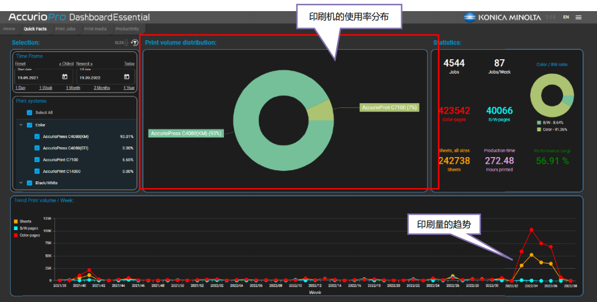Click the cyan B/W-pages legend swatch

click(x=16, y=228)
